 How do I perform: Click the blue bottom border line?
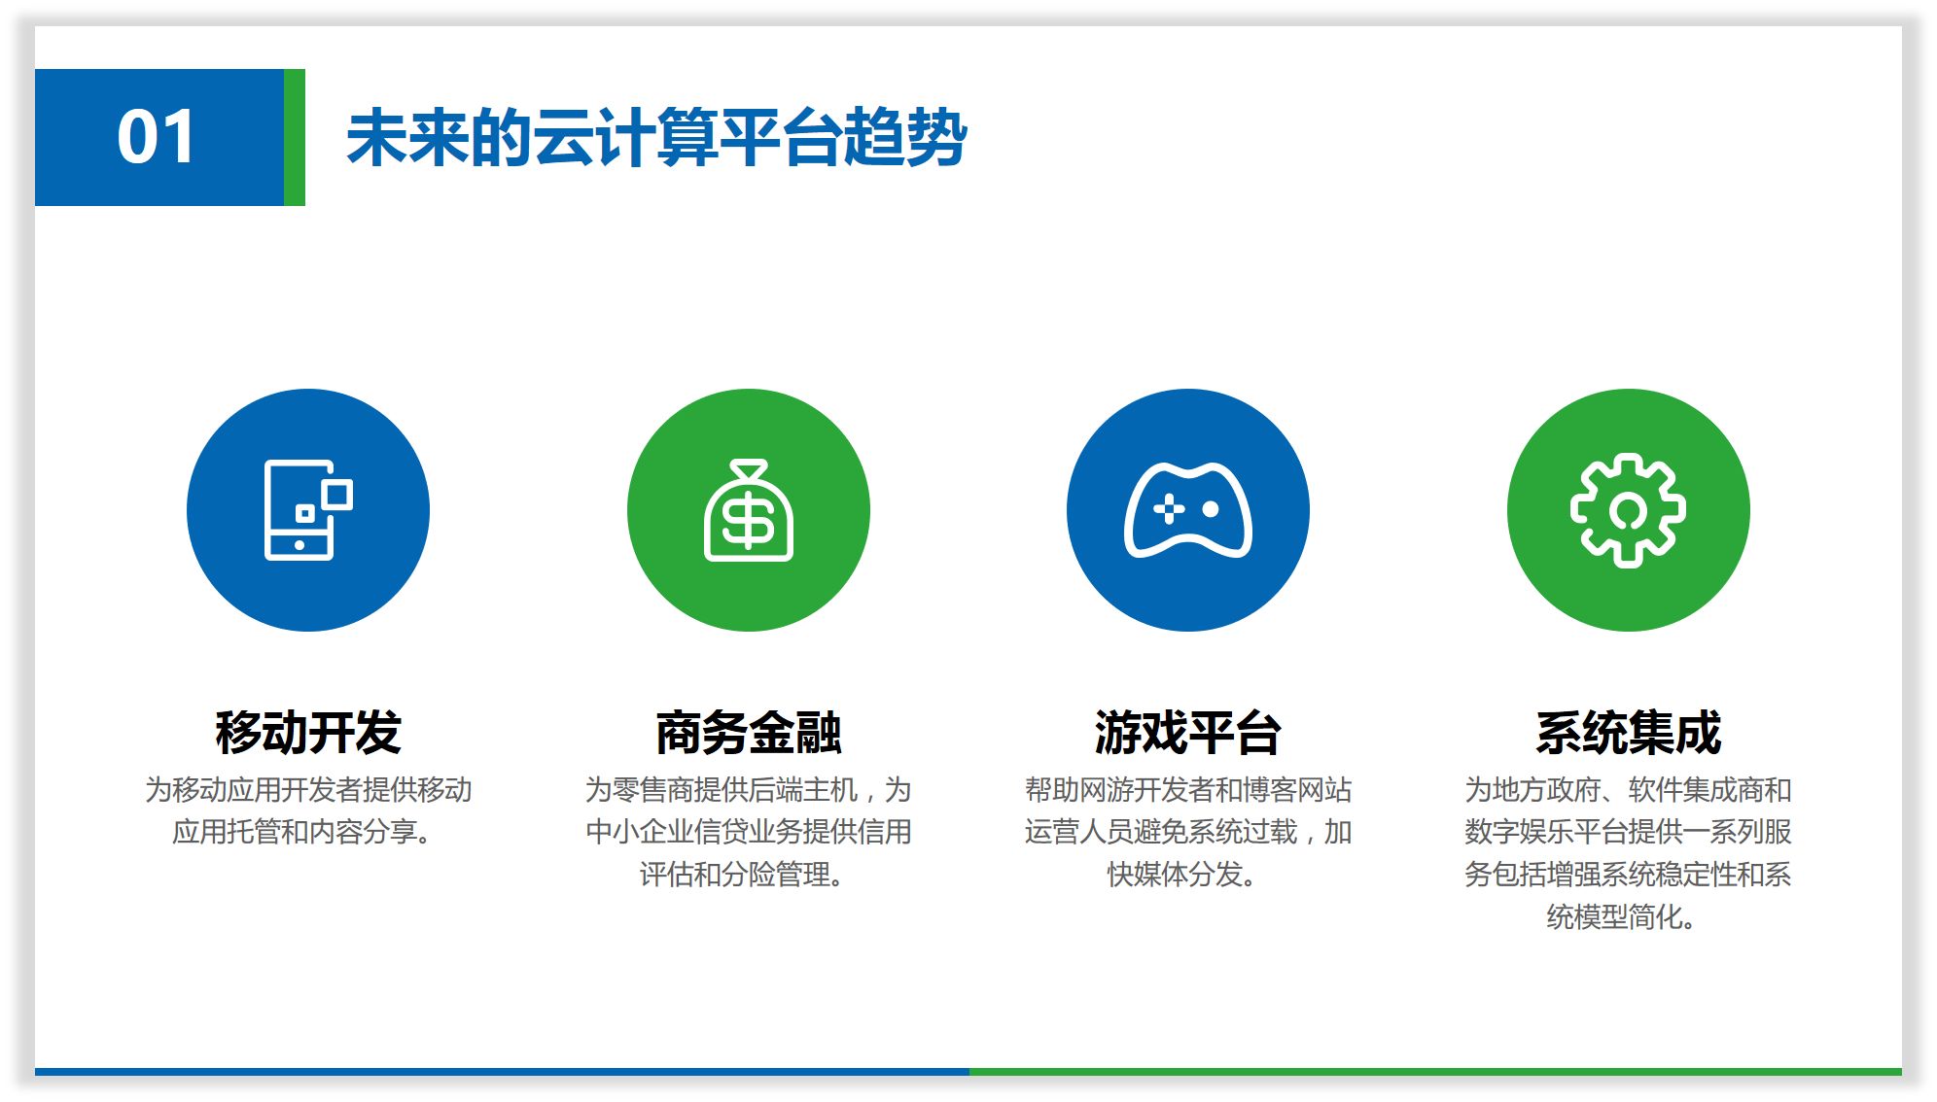tap(501, 1072)
